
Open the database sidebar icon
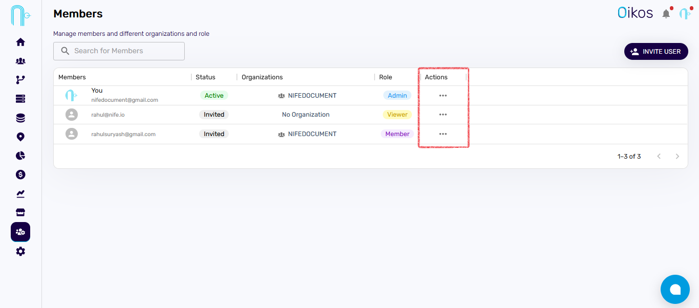click(20, 118)
